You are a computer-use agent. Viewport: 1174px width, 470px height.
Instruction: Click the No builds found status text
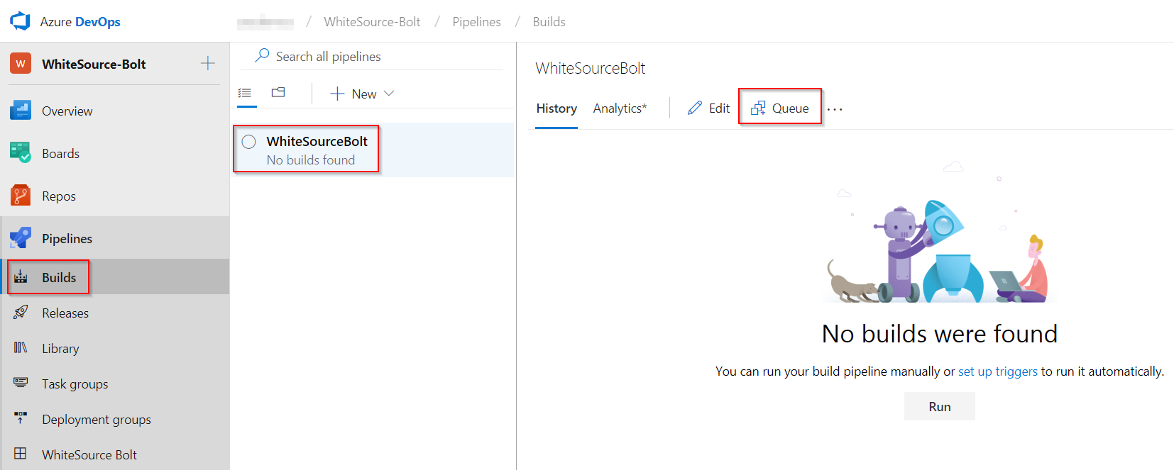311,160
